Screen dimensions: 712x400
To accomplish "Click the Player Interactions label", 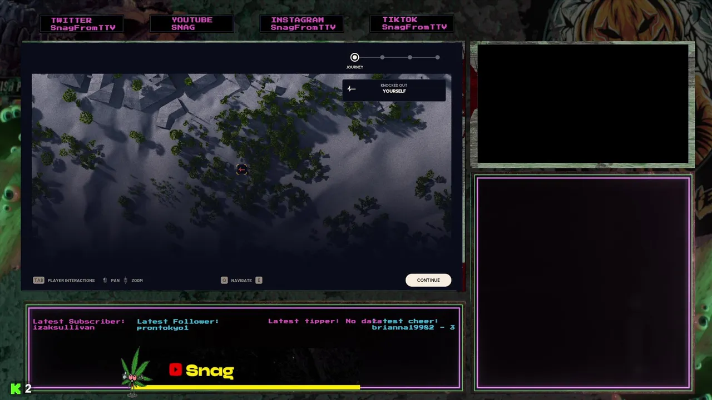I will click(71, 281).
